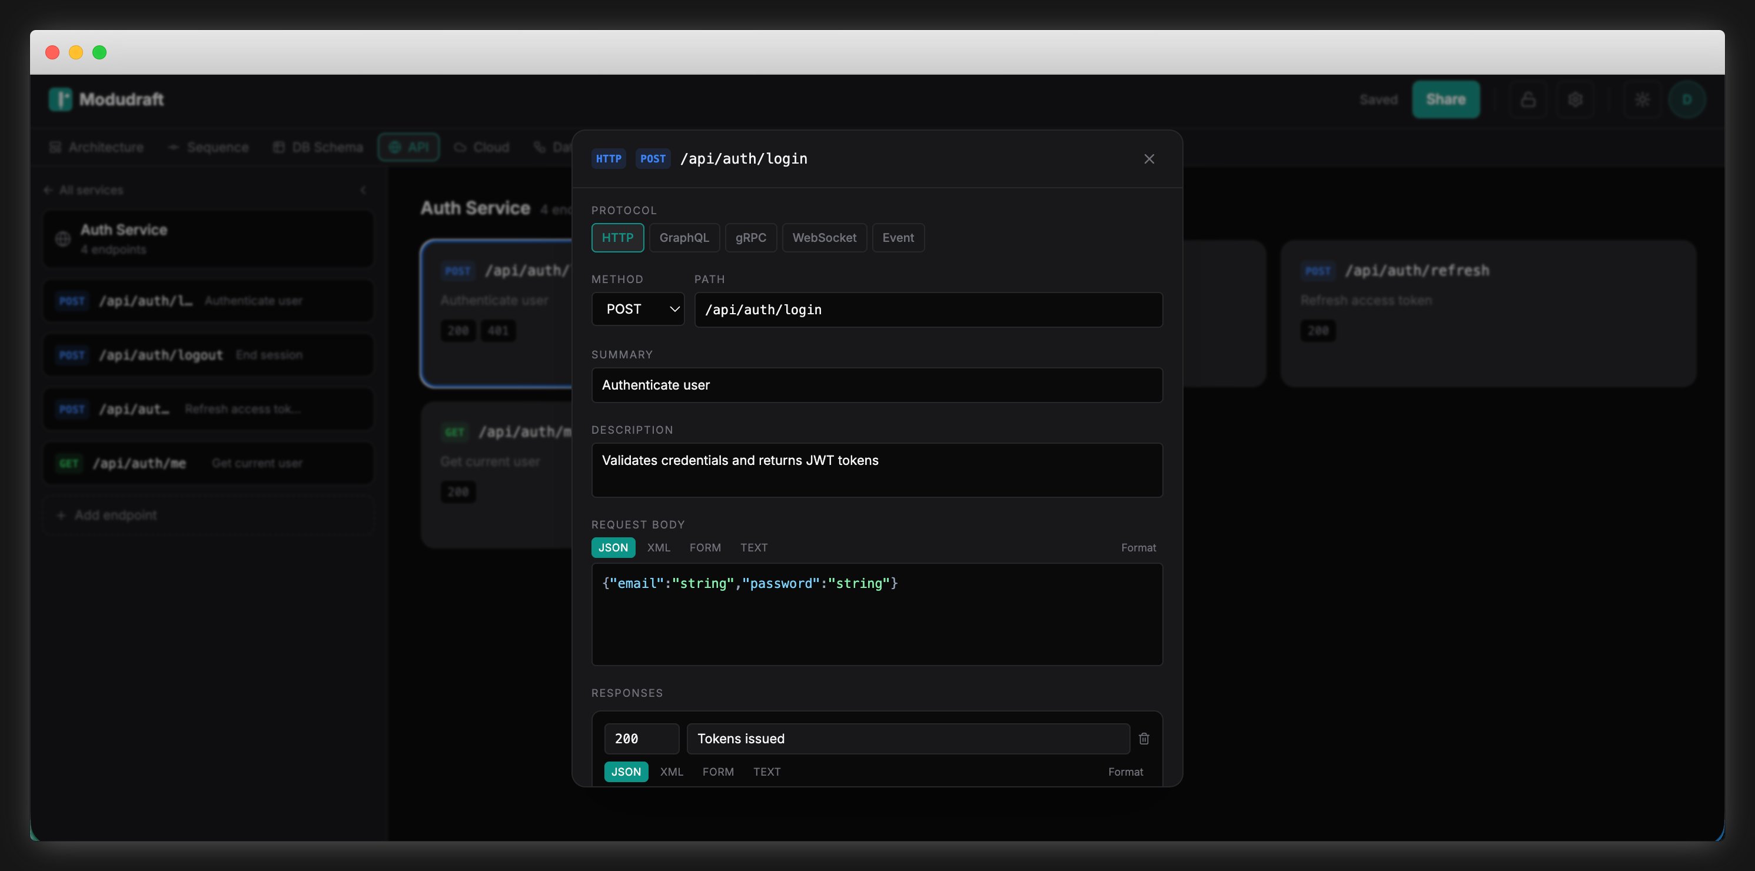Open the POST method dropdown
Image resolution: width=1755 pixels, height=871 pixels.
638,310
